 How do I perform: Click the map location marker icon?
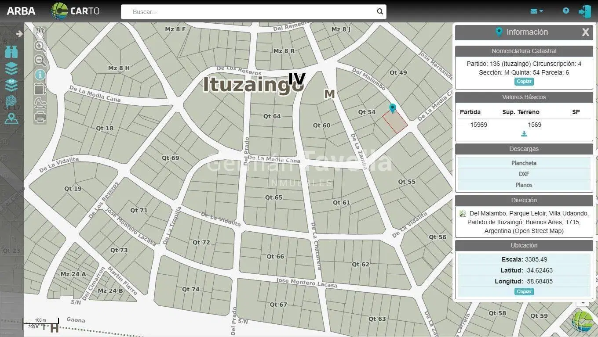(x=11, y=118)
